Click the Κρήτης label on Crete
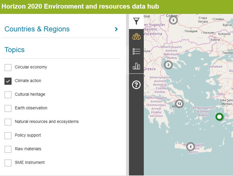233x176 pixels. coord(194,152)
